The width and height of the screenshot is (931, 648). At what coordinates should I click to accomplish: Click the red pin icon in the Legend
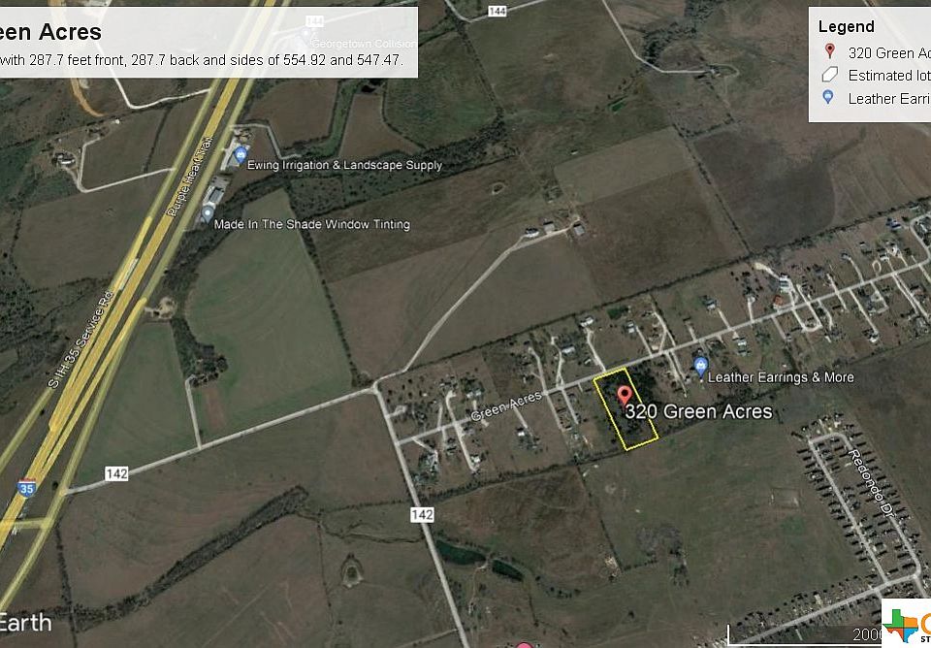coord(829,51)
